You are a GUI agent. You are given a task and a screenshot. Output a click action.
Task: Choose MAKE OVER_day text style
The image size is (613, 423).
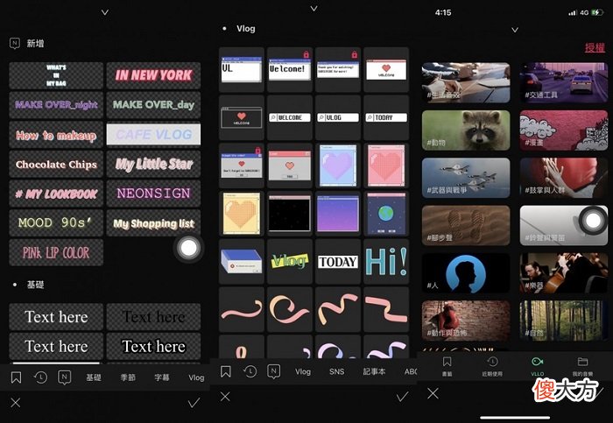click(x=153, y=105)
